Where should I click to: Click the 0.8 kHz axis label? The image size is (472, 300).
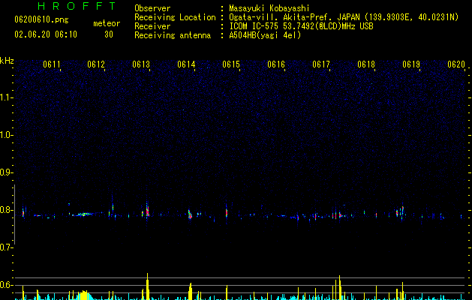coord(7,210)
